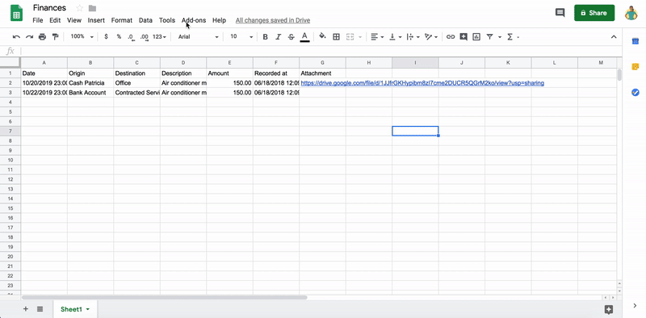
Task: Open the View menu
Action: (x=74, y=20)
